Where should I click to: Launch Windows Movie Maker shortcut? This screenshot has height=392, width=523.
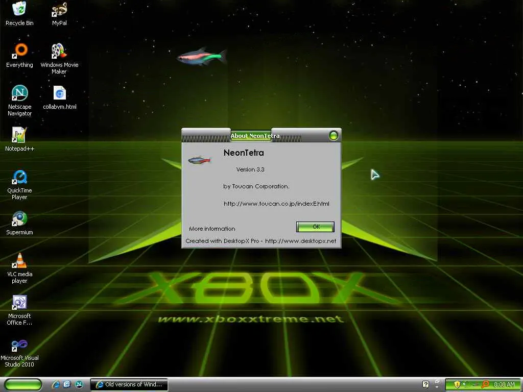pos(59,59)
